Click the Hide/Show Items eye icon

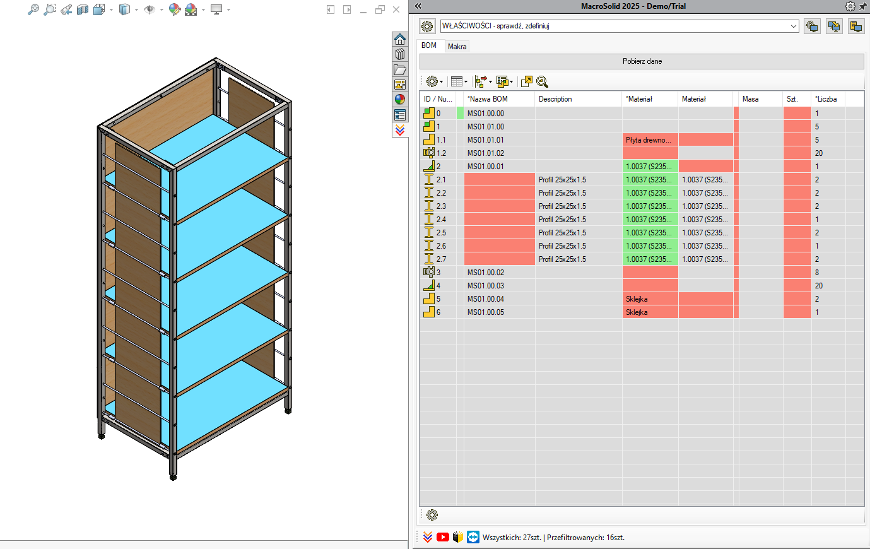pyautogui.click(x=150, y=9)
